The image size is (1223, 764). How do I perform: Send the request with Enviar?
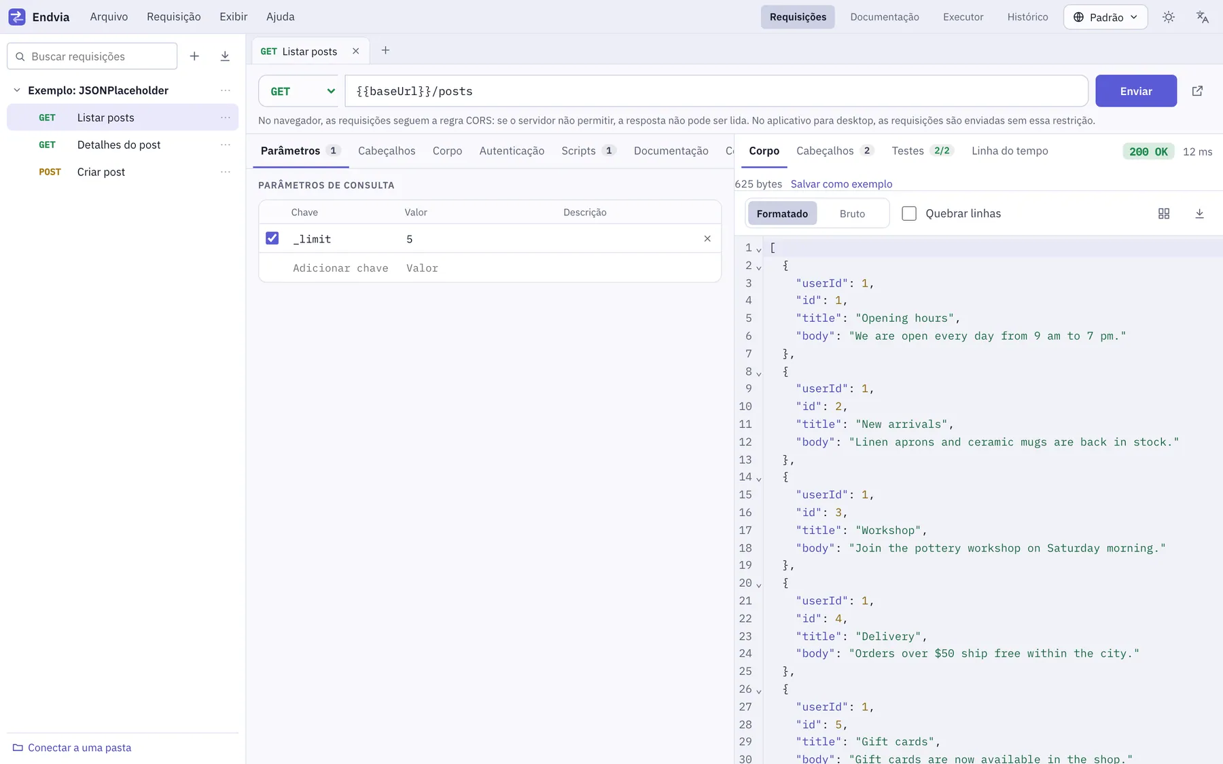[1136, 91]
